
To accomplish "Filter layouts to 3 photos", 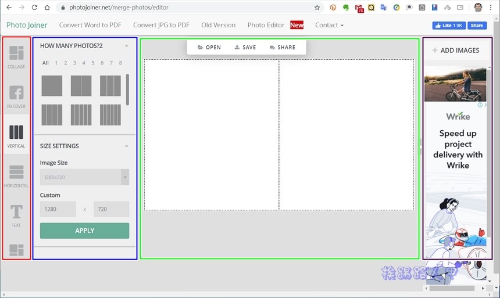I will (x=74, y=63).
